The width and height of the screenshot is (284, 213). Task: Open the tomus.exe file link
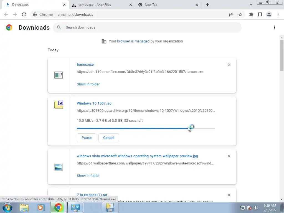click(x=85, y=64)
